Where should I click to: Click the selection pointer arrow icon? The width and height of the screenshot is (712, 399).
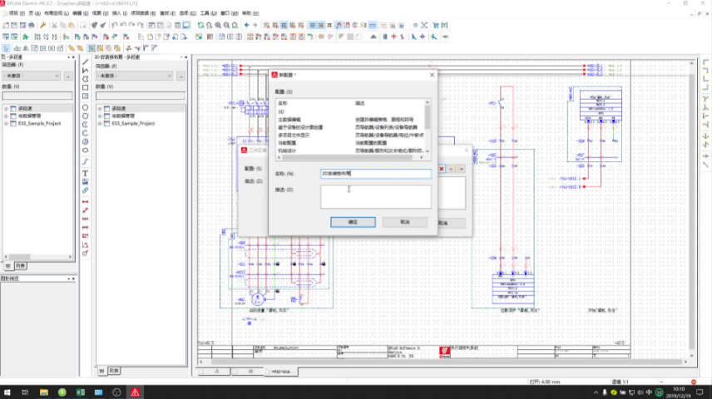point(6,48)
